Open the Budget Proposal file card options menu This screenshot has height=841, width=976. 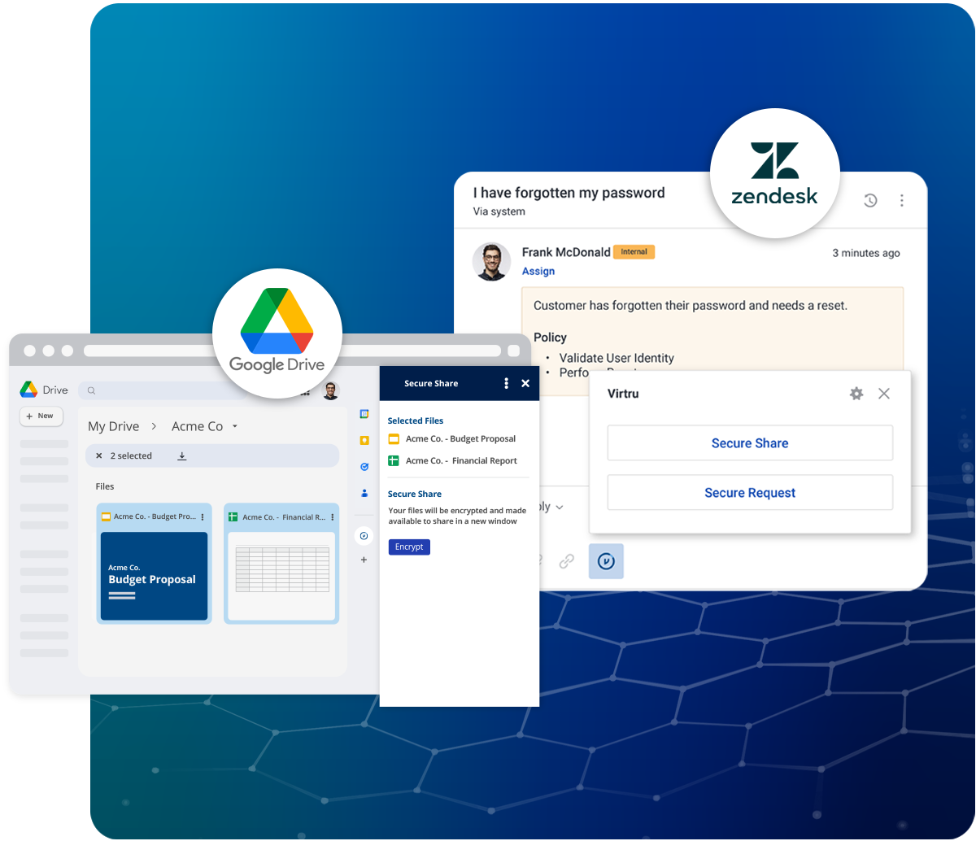[x=203, y=517]
